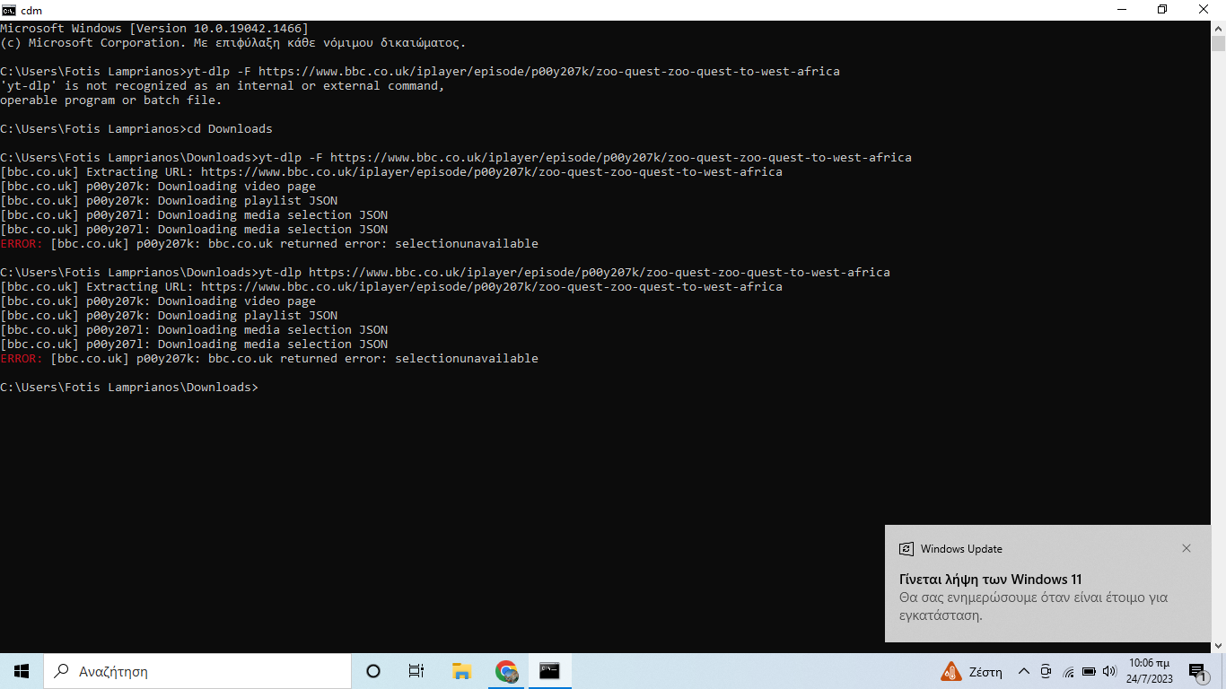Open the clock showing 10:06 πμ
This screenshot has width=1226, height=689.
[1150, 671]
